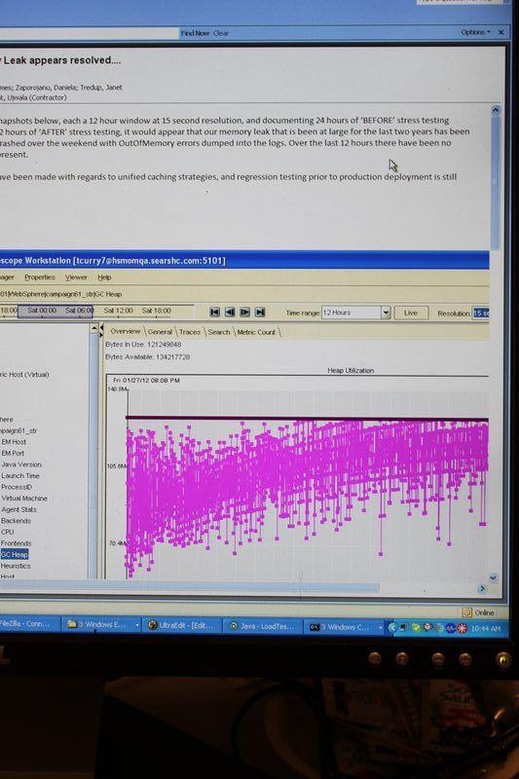Click Sat 18:00 on the timeline
Screen dimensions: 519x779
[x=156, y=311]
